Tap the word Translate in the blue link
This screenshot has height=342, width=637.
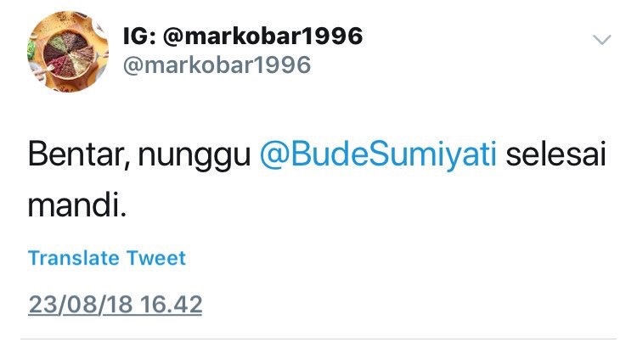tap(74, 258)
